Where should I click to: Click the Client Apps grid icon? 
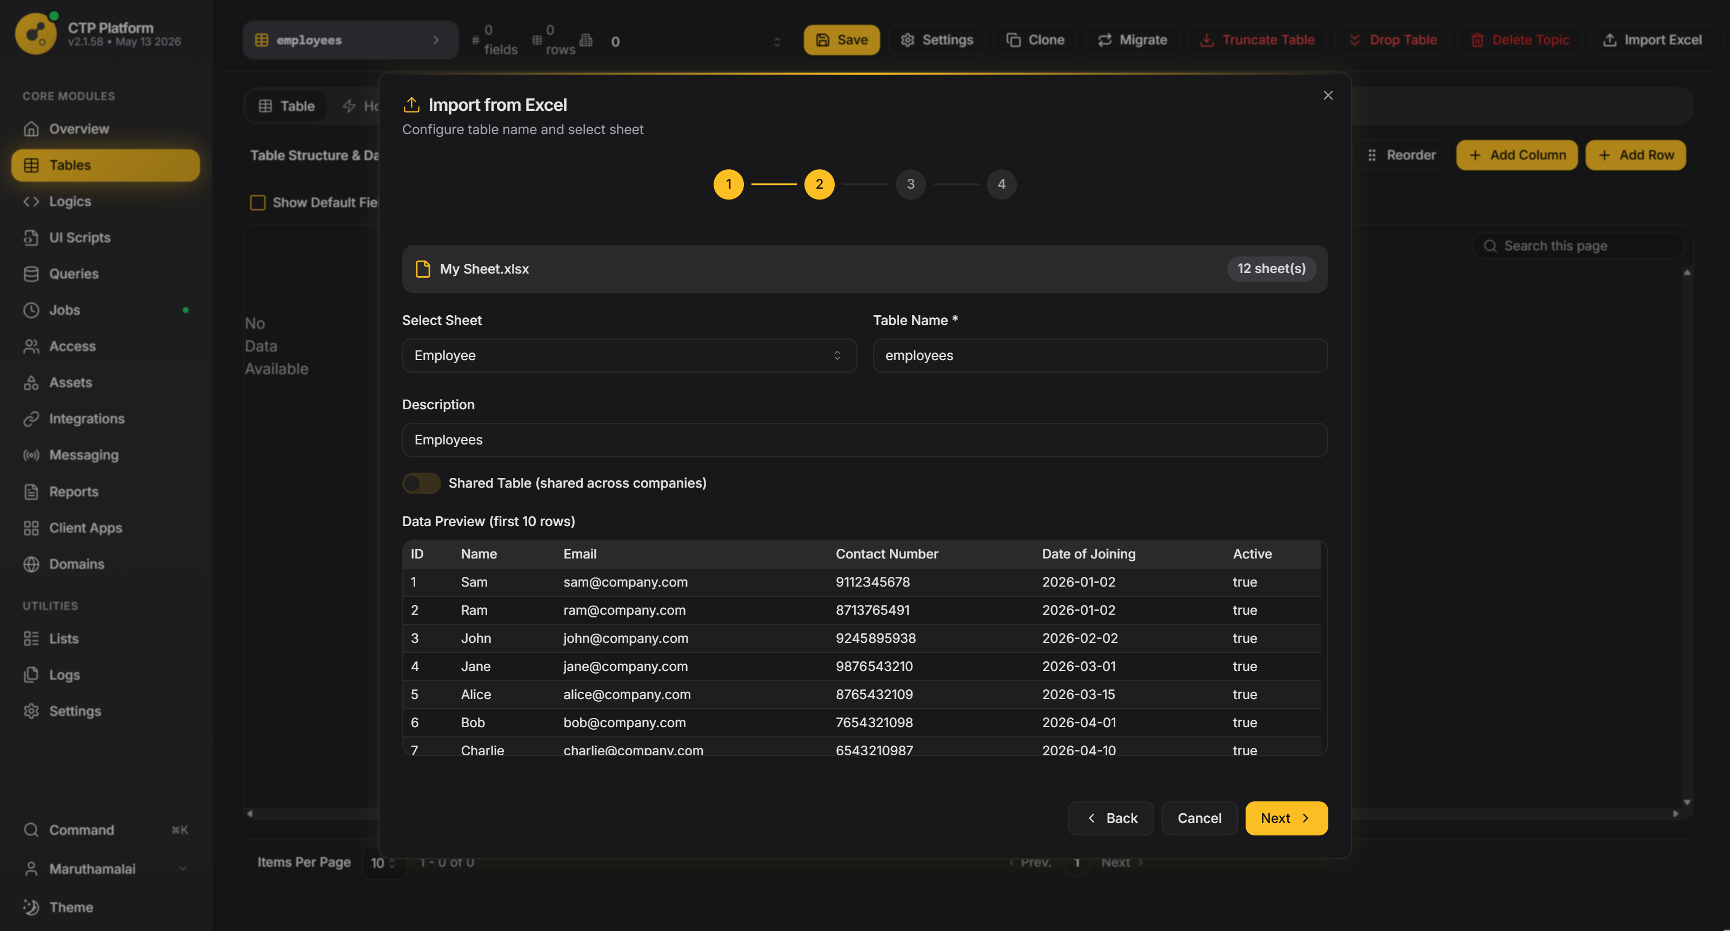(x=31, y=528)
